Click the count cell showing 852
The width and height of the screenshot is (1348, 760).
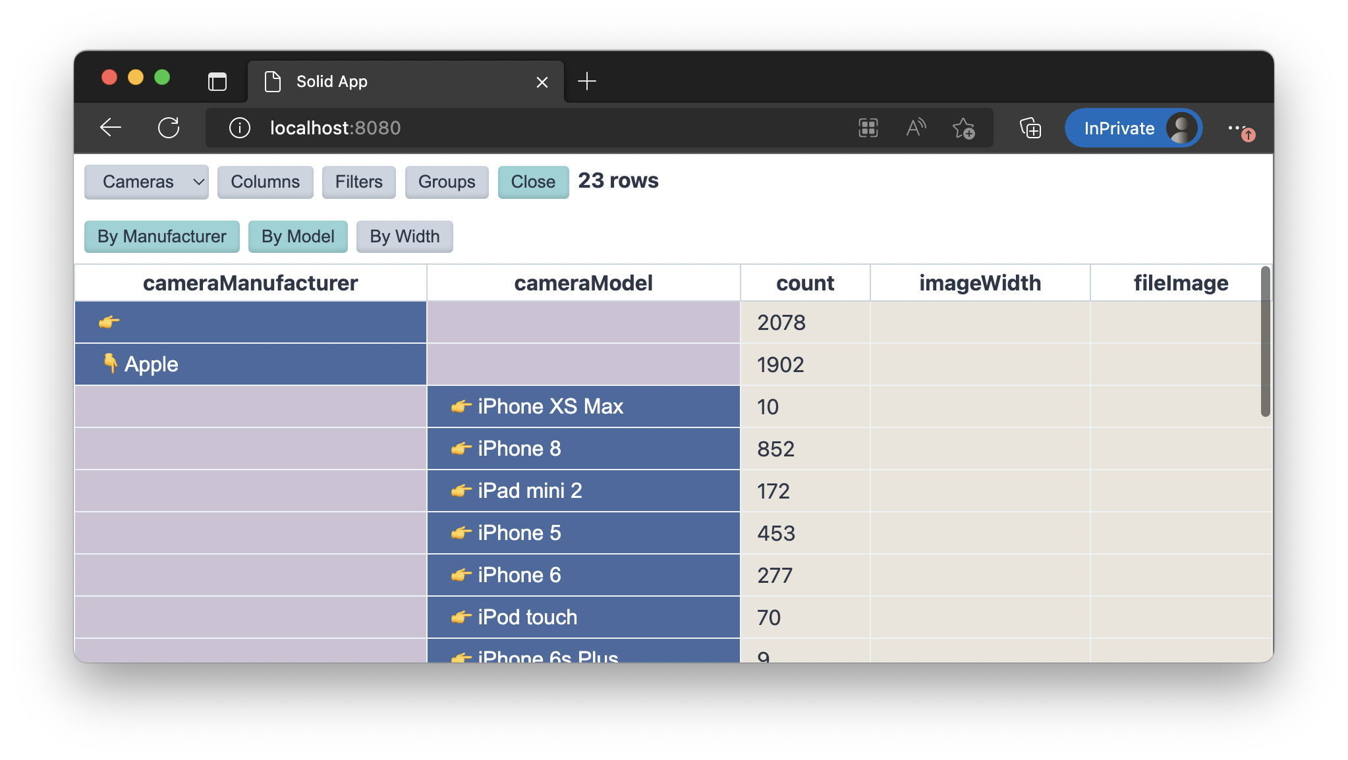click(x=805, y=448)
